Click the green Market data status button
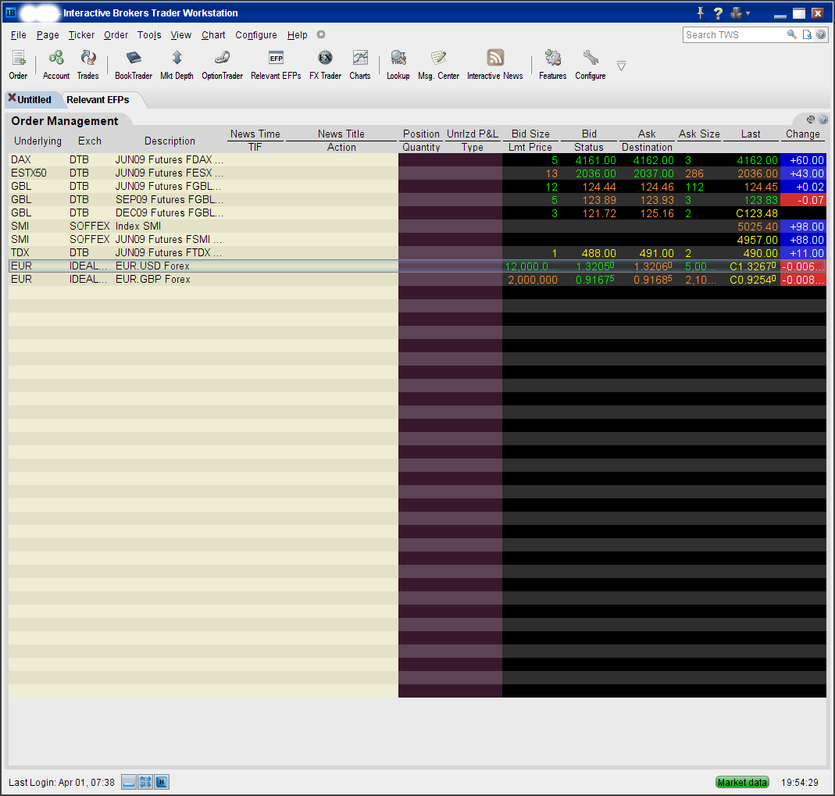835x796 pixels. (x=742, y=782)
